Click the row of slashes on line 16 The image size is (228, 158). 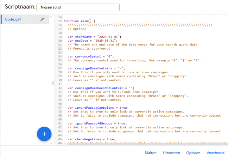point(140,25)
